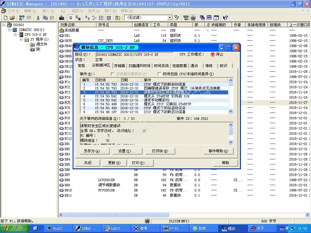The height and width of the screenshot is (233, 311).
Task: Switch to the 存储器 tab
Action: (120, 66)
